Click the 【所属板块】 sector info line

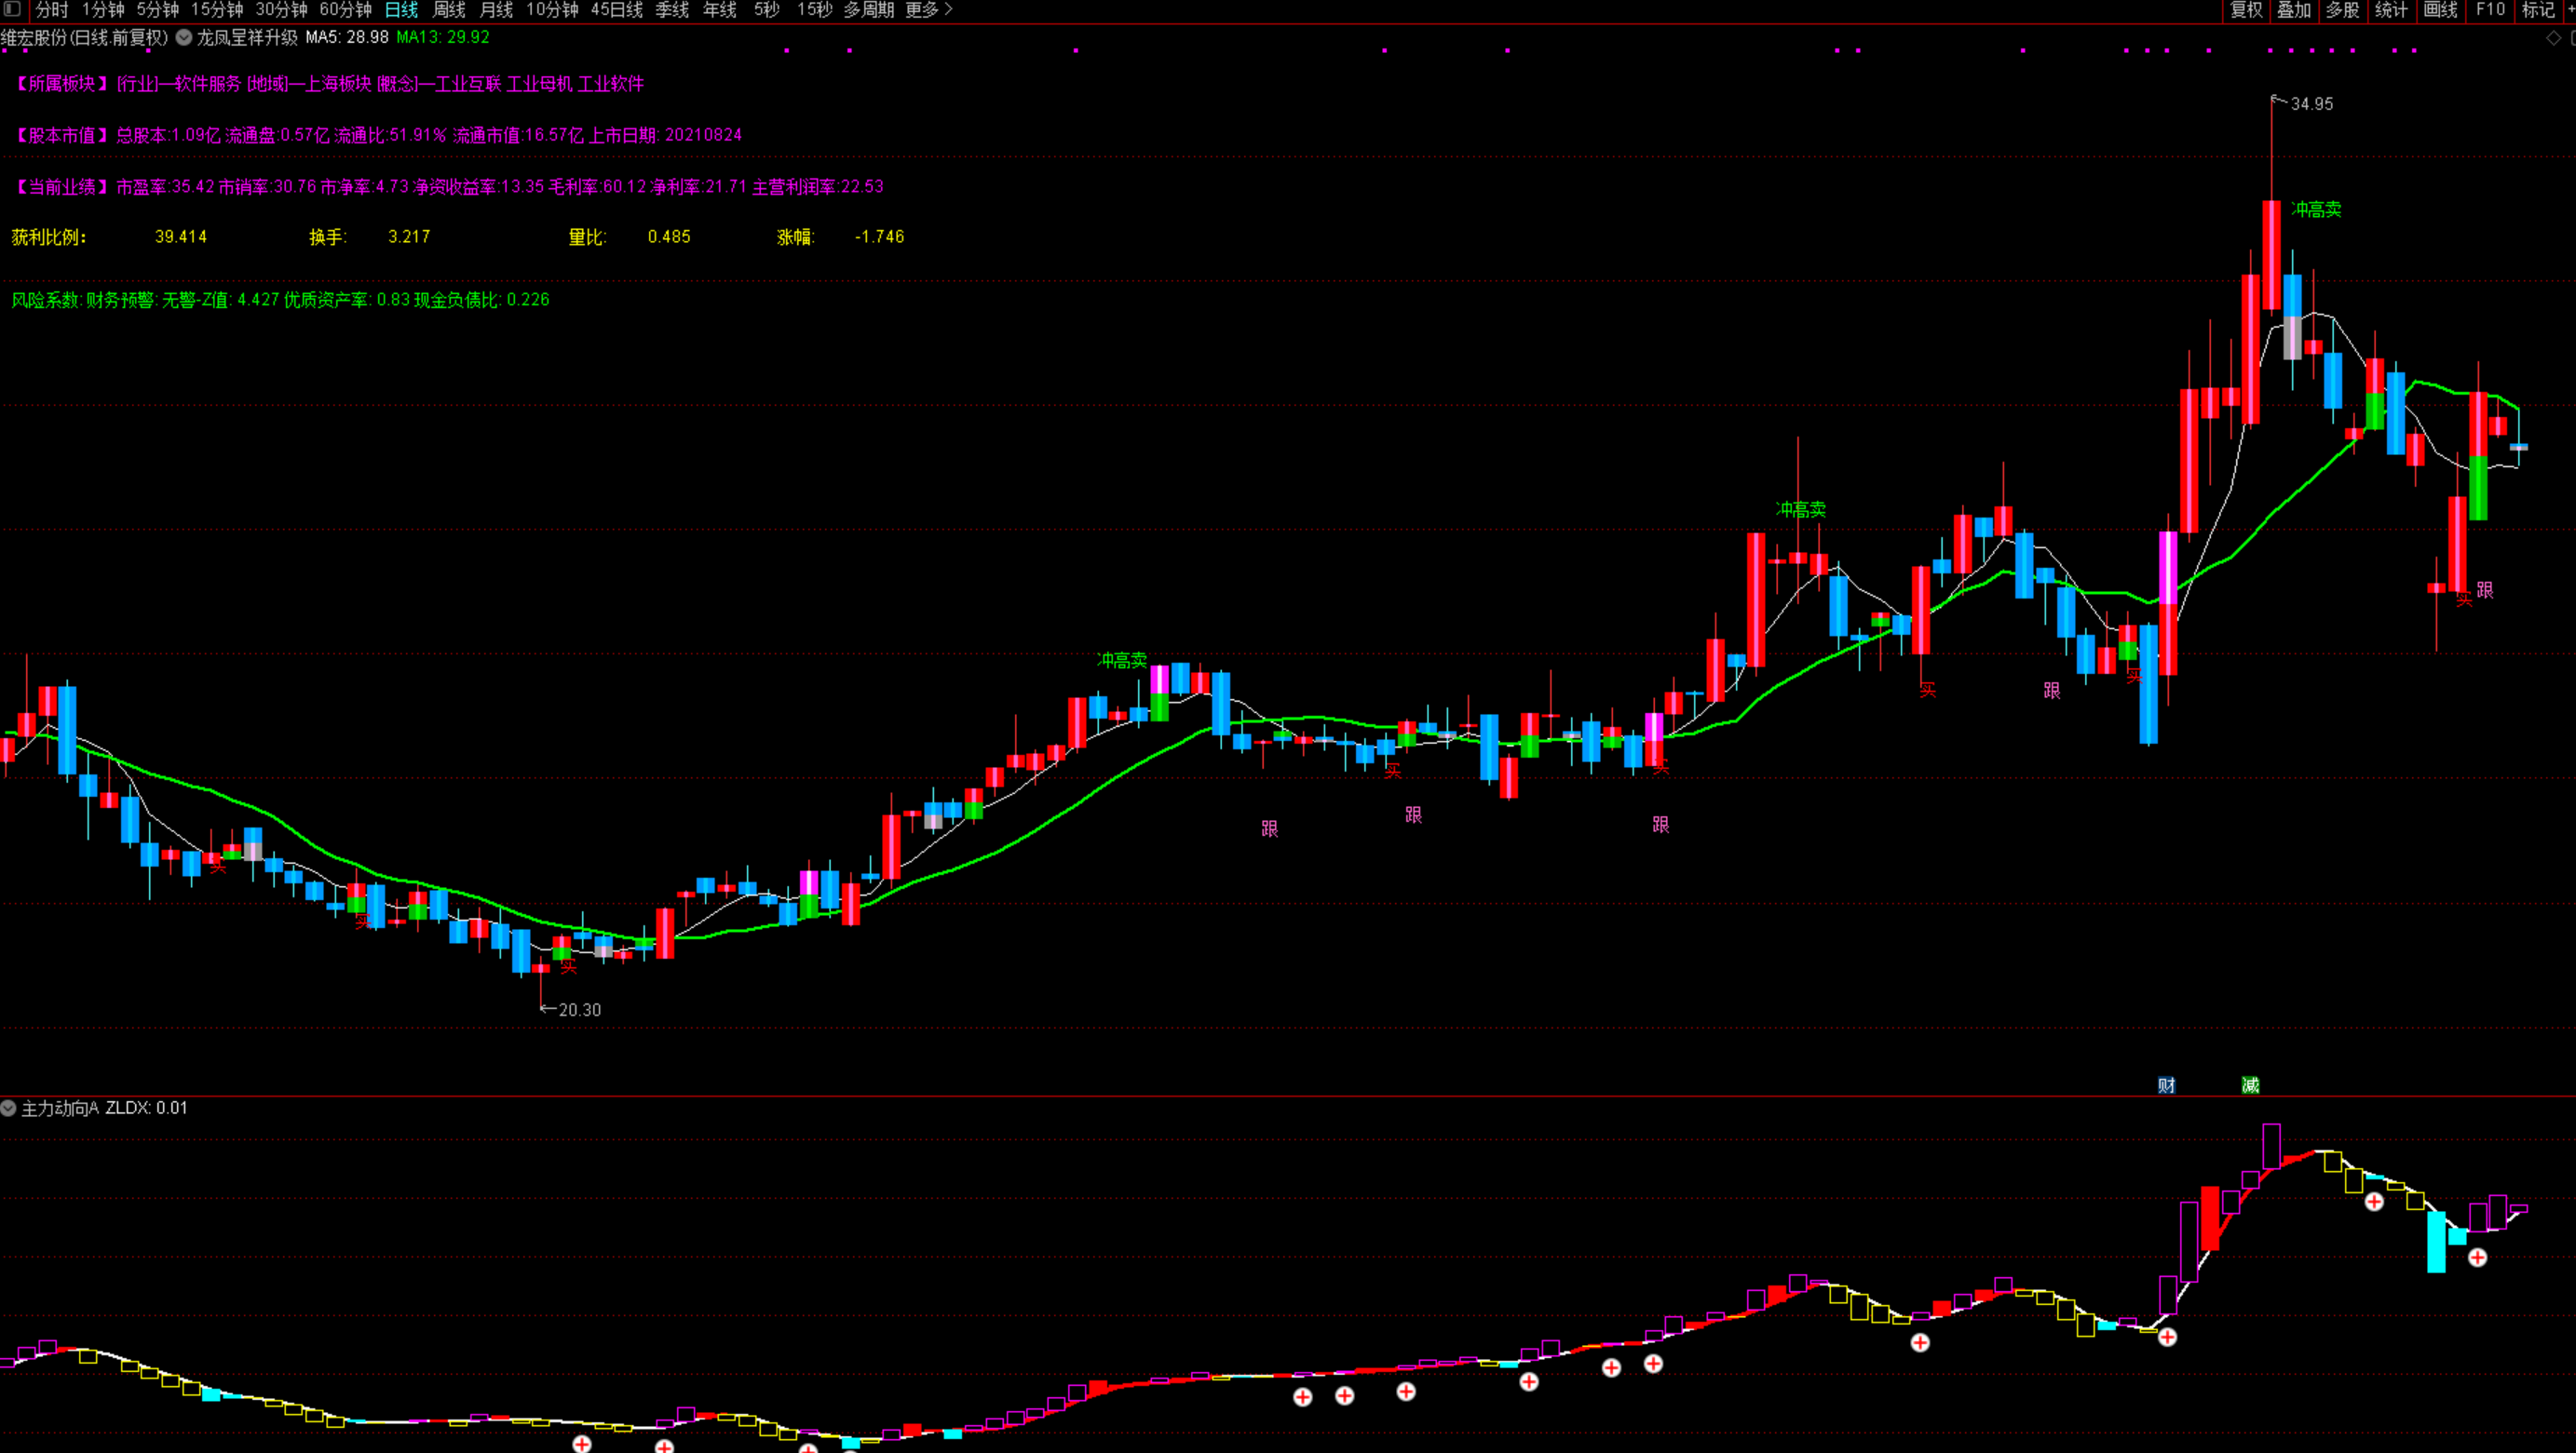pyautogui.click(x=327, y=84)
